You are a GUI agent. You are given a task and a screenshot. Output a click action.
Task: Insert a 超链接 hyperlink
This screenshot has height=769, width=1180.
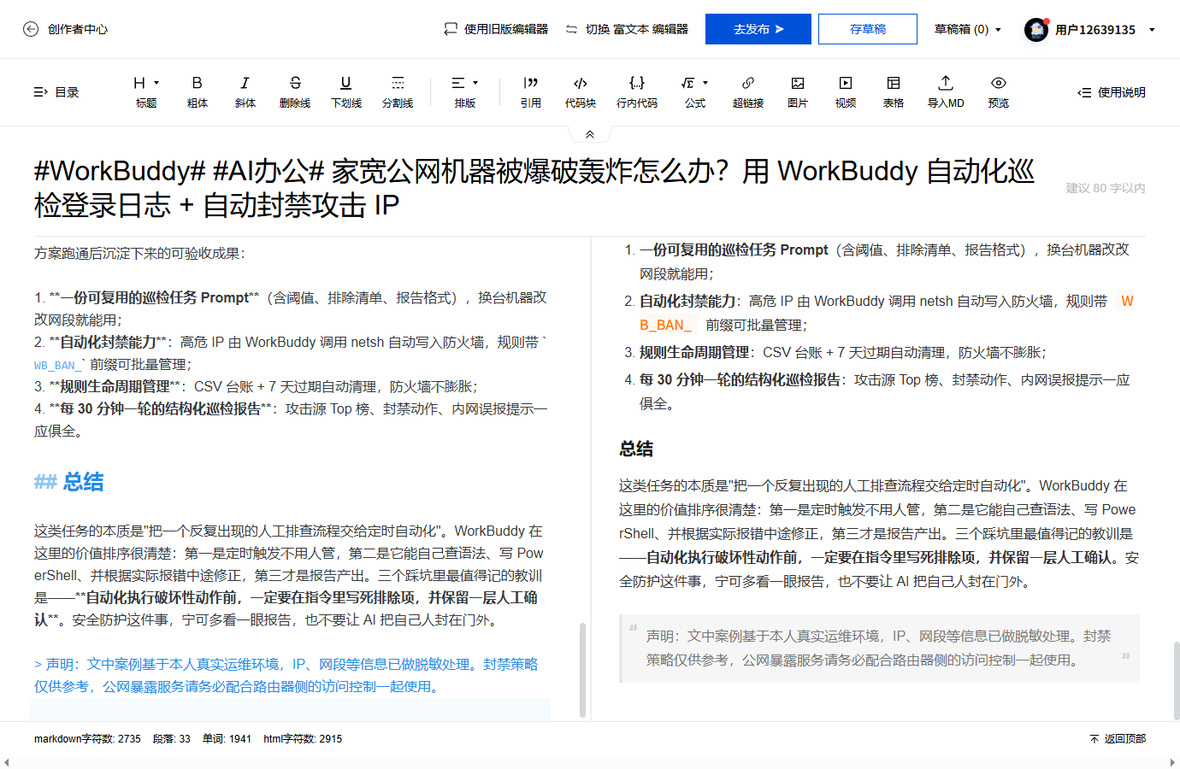pyautogui.click(x=748, y=92)
